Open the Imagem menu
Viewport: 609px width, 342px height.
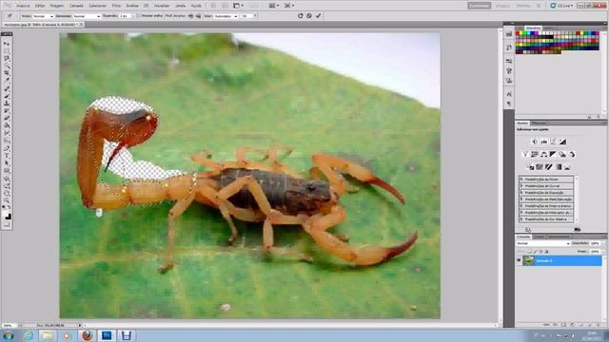pyautogui.click(x=57, y=6)
